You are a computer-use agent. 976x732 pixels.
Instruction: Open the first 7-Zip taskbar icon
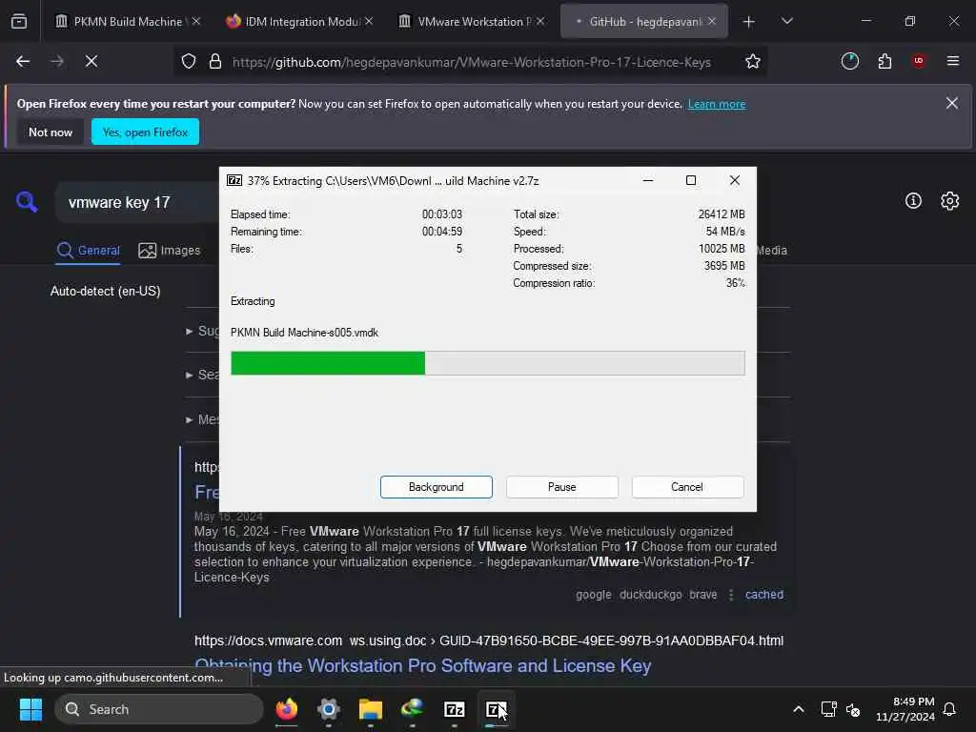pos(455,709)
